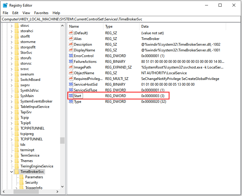
Task: Click the Type DWORD value icon
Action: (x=71, y=101)
